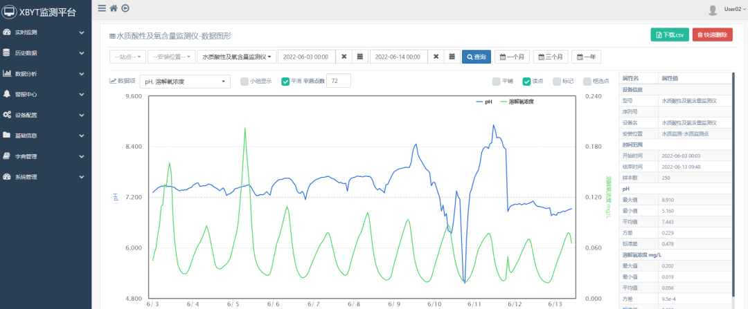The width and height of the screenshot is (748, 309).
Task: Toggle the hamburger sidebar menu icon
Action: [x=102, y=8]
